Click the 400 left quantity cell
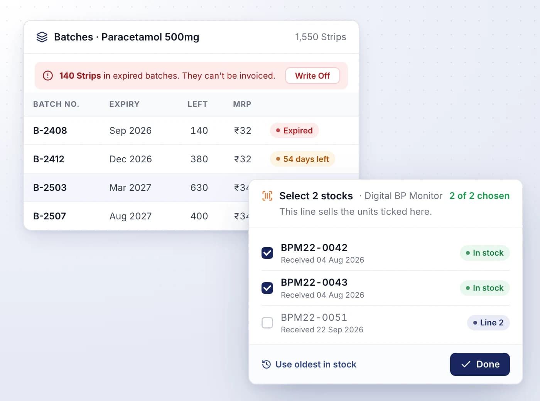Screen dimensions: 540x401 point(199,216)
